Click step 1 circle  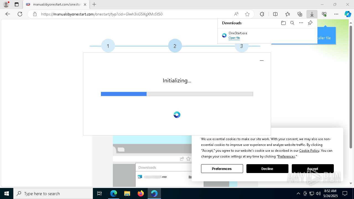point(108,46)
